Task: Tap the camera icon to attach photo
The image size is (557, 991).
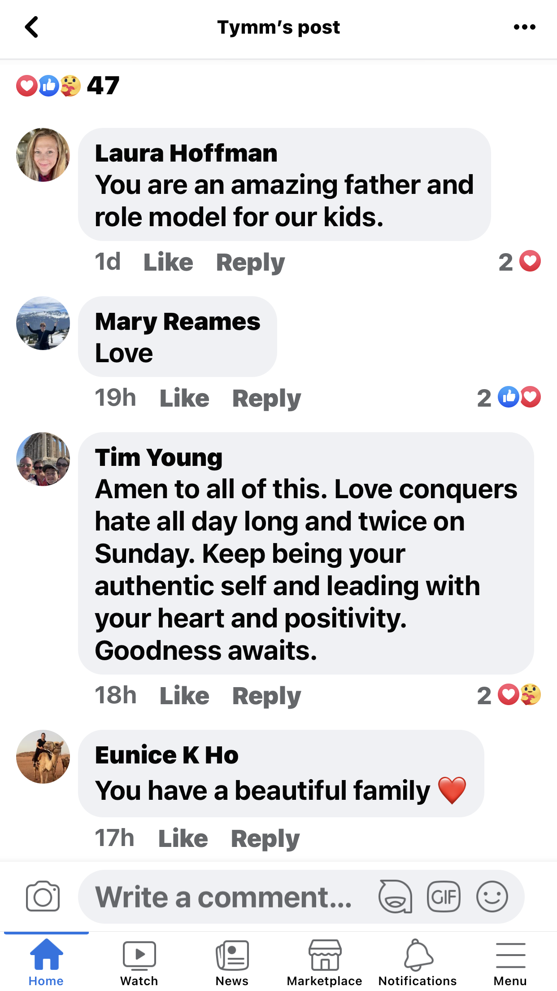Action: coord(43,896)
